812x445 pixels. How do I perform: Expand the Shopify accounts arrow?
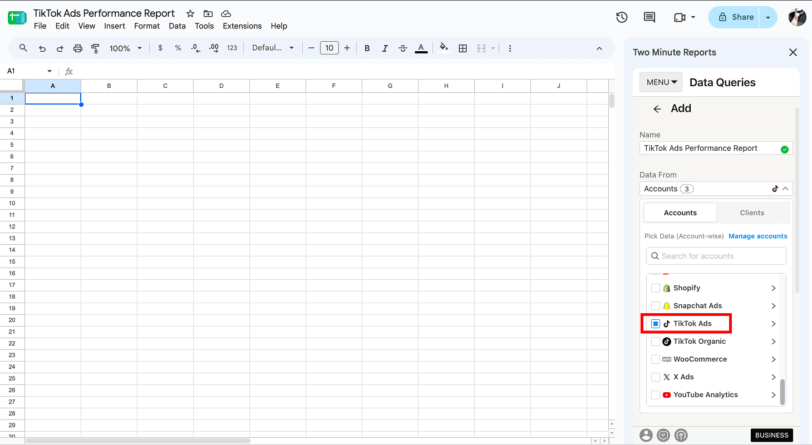(x=774, y=288)
